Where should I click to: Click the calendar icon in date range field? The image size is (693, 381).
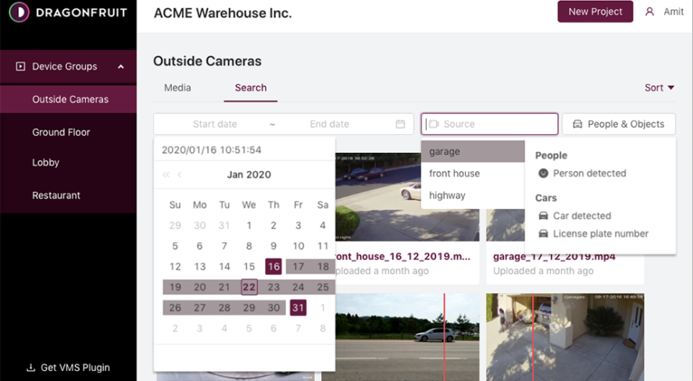[x=401, y=124]
